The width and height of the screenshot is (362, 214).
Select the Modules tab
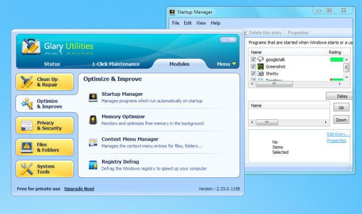(179, 64)
